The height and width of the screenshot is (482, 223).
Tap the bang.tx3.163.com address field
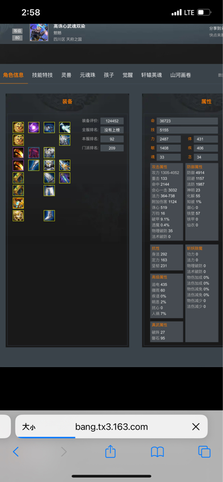tap(111, 427)
